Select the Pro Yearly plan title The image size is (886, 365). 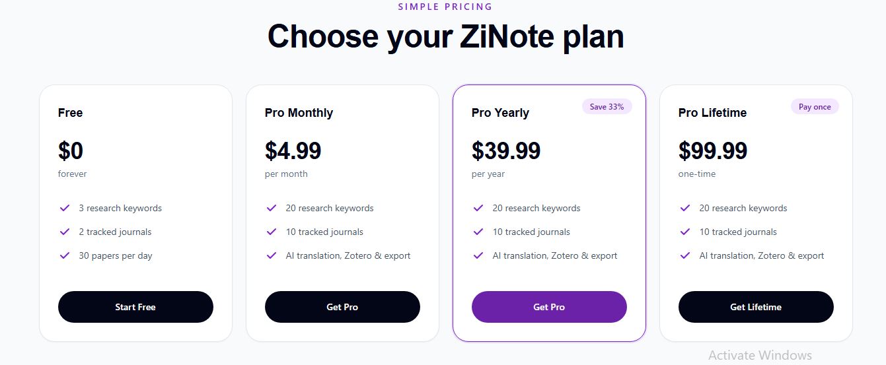click(500, 113)
